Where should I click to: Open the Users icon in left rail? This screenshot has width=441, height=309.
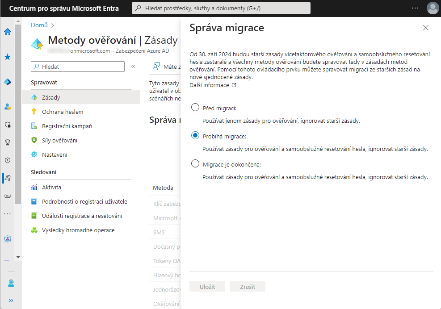[x=8, y=107]
